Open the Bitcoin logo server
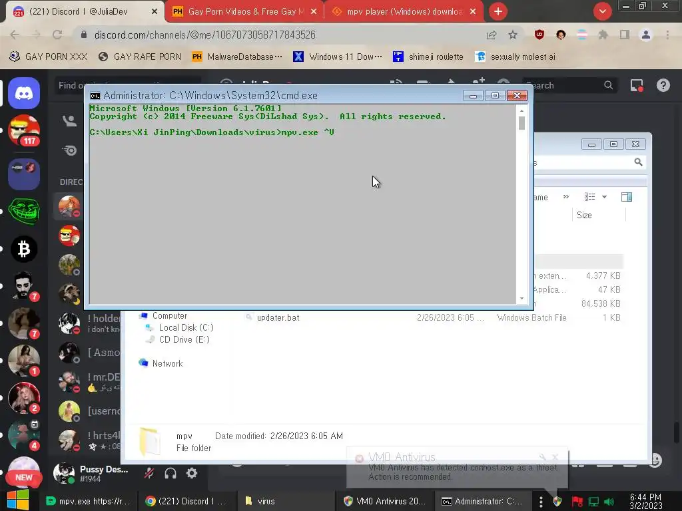The image size is (682, 511). [24, 249]
